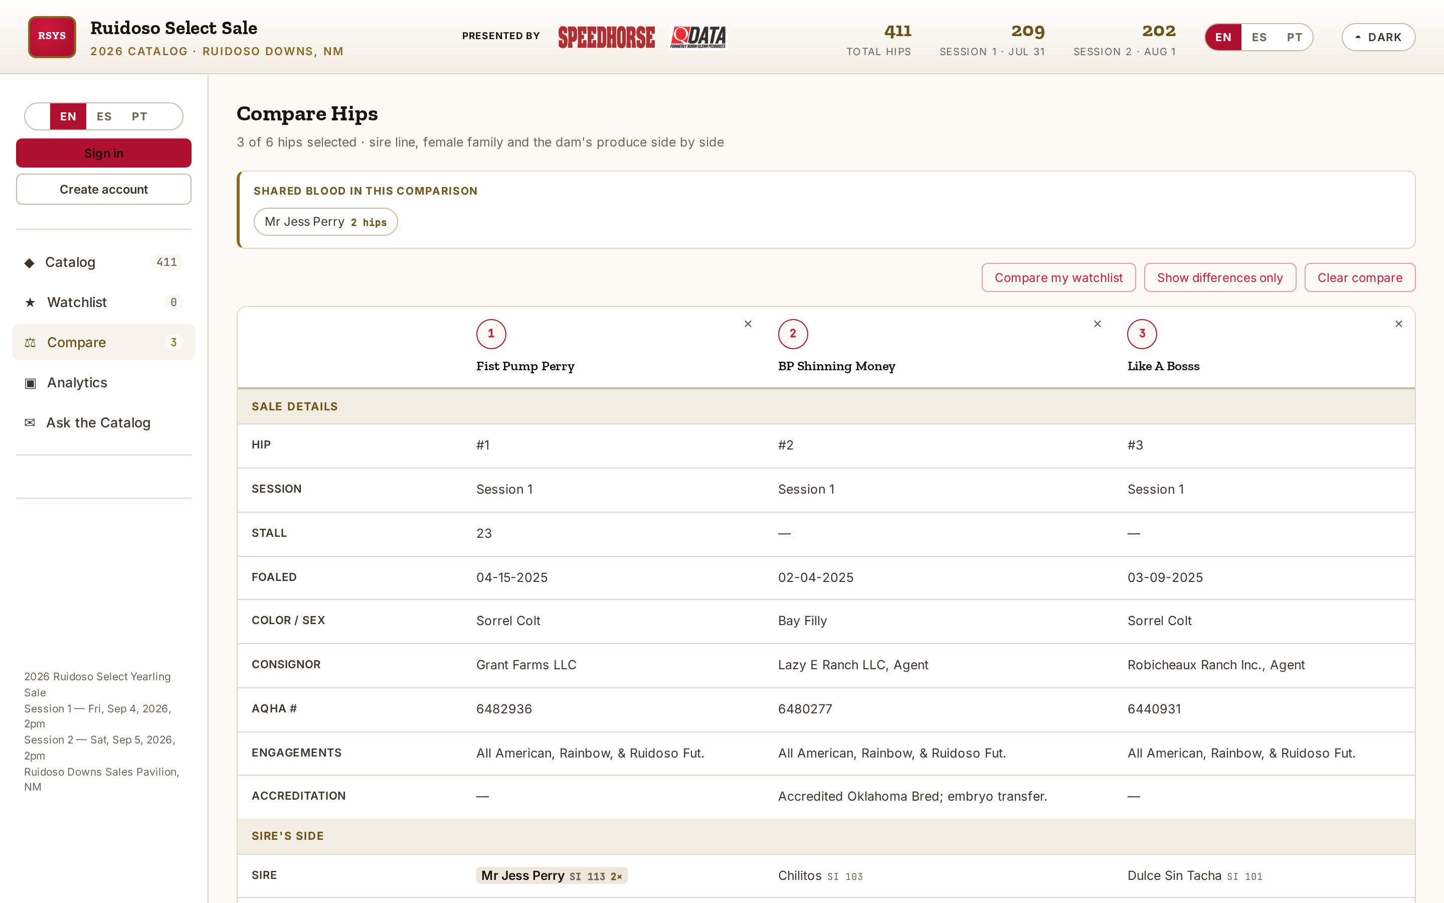Select EN in header language switch
The height and width of the screenshot is (903, 1444).
[1223, 37]
